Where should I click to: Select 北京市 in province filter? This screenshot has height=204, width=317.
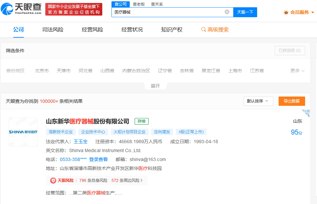click(x=41, y=70)
